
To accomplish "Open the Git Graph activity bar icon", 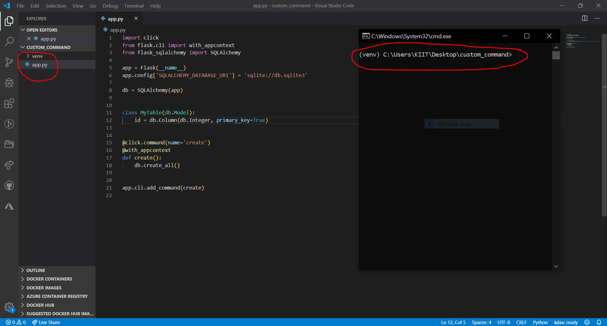I will tap(9, 124).
